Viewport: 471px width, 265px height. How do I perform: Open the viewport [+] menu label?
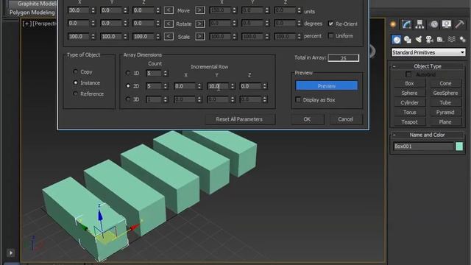[x=26, y=24]
